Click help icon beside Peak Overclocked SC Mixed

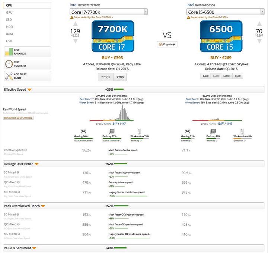(18, 214)
